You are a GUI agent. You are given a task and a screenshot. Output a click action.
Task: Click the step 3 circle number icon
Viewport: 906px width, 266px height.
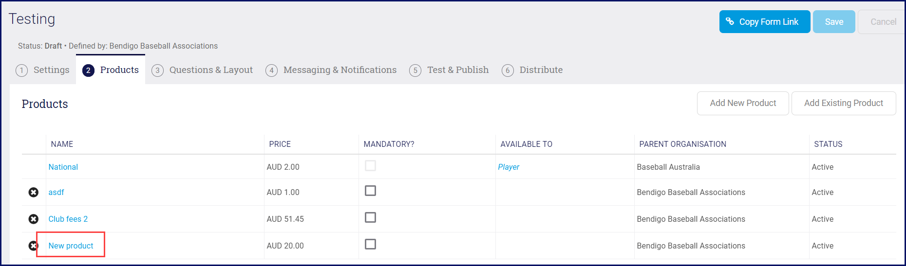click(x=157, y=71)
